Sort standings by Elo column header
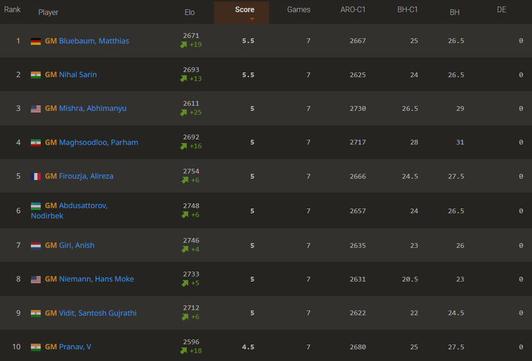Screen dimensions: 532x361 pyautogui.click(x=190, y=12)
